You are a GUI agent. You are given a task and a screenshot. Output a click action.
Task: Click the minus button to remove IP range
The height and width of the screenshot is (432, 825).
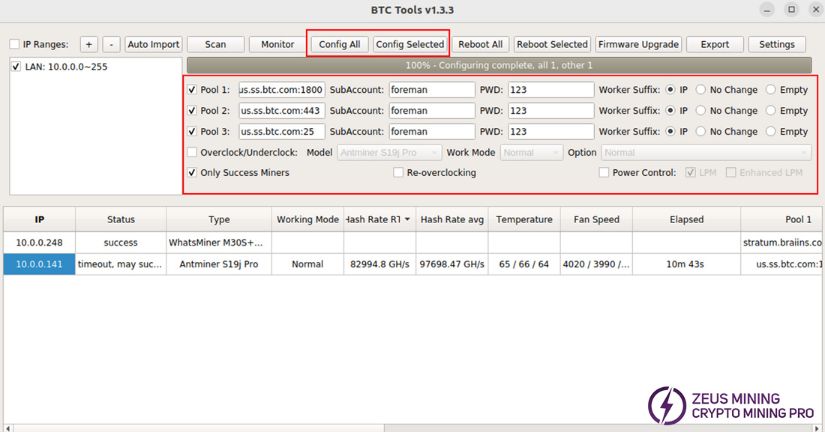tap(111, 44)
